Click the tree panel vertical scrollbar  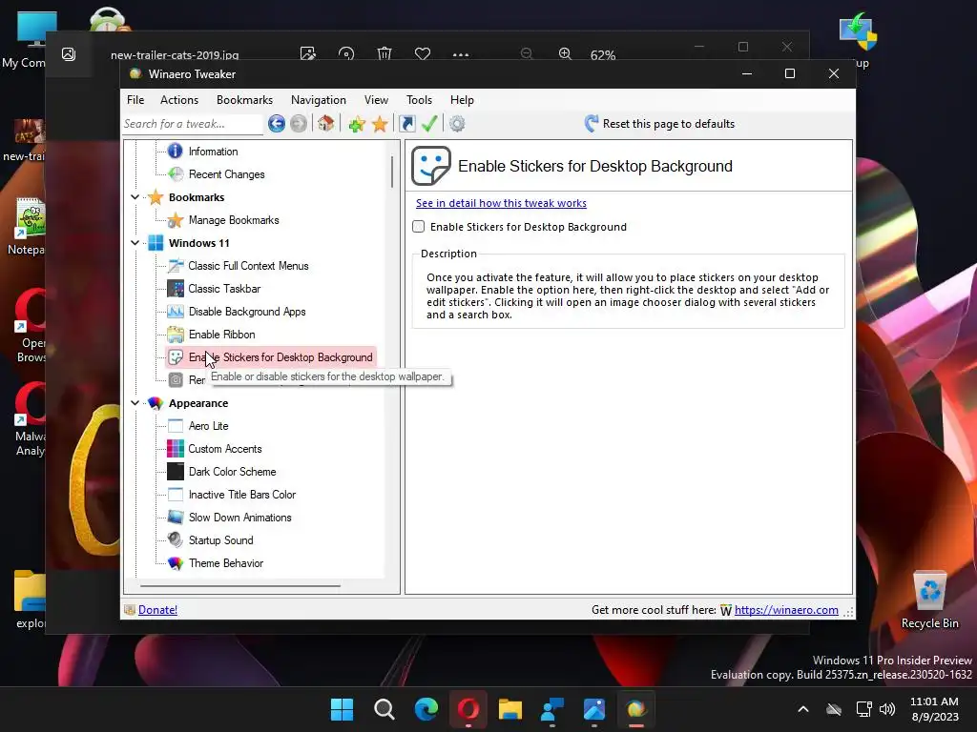(x=392, y=172)
